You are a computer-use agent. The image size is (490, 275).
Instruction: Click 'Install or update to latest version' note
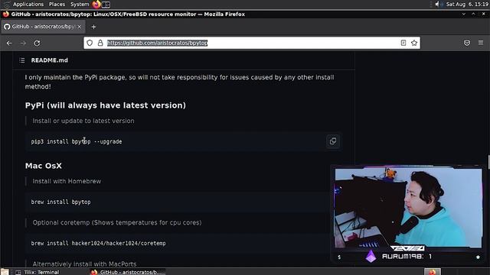(x=83, y=121)
